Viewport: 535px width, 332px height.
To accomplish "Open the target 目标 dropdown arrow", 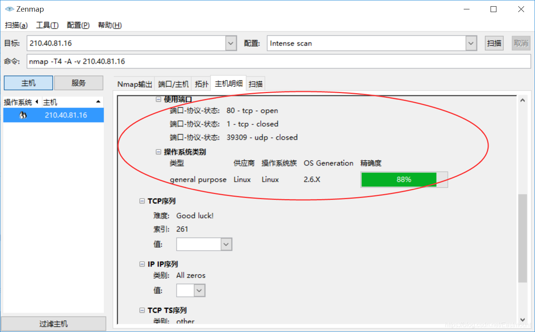I will click(231, 43).
